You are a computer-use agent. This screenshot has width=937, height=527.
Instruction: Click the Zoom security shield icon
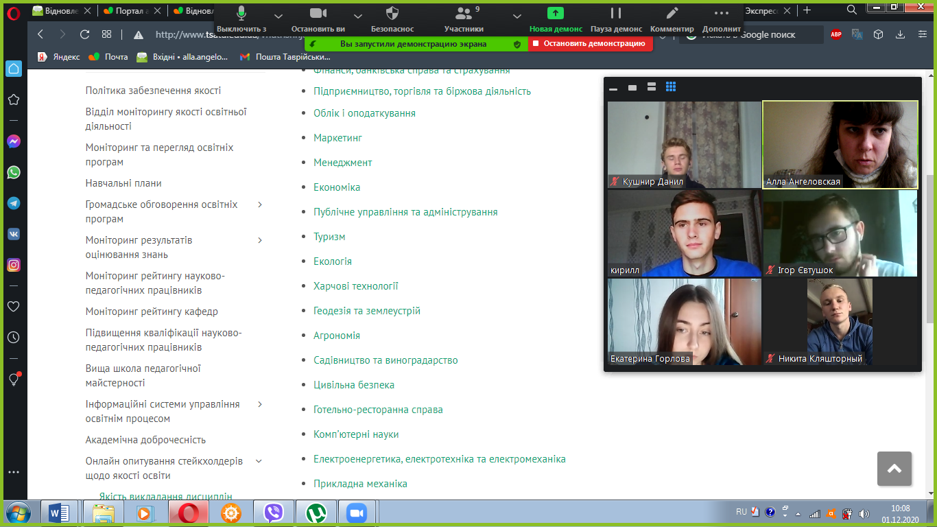[x=392, y=13]
